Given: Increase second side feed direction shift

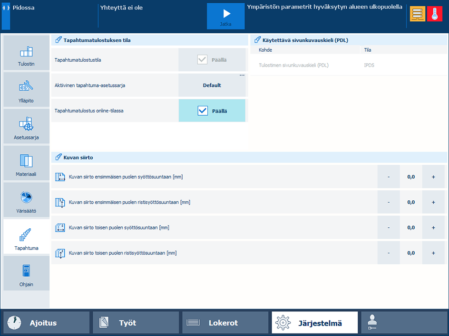Looking at the screenshot, I should (433, 227).
